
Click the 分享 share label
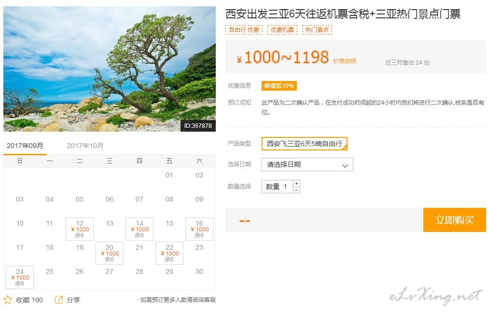point(73,300)
